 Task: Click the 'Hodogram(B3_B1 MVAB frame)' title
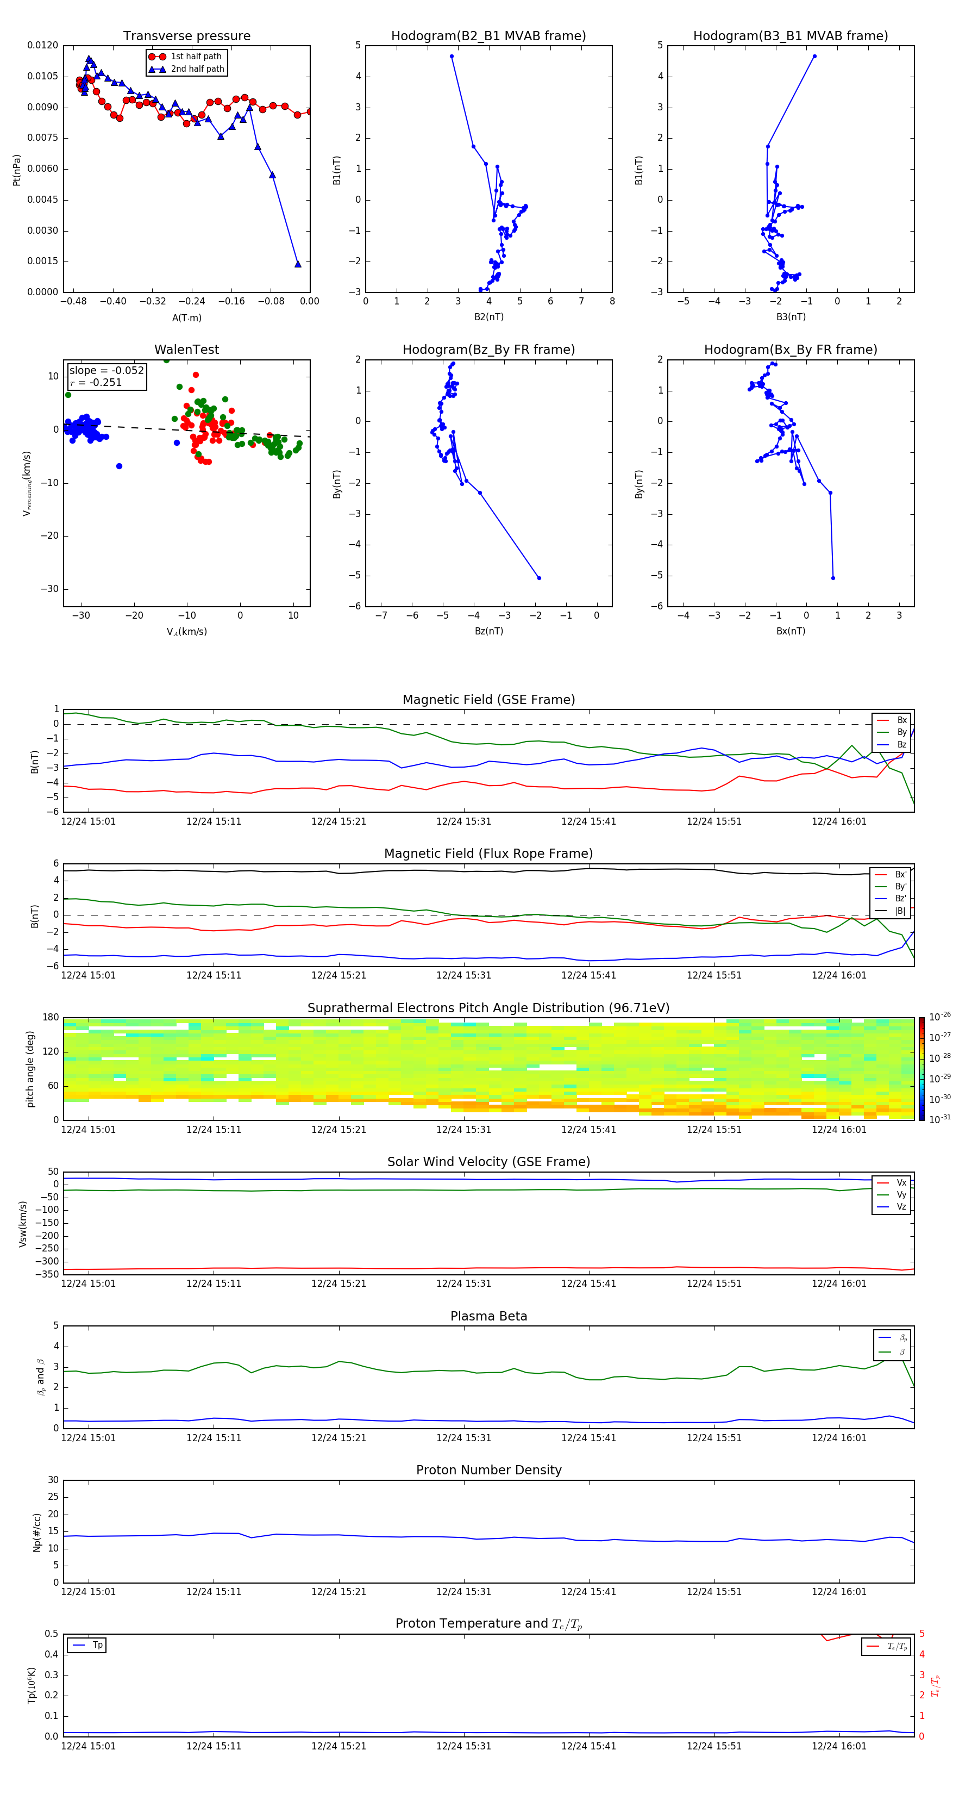(x=791, y=36)
